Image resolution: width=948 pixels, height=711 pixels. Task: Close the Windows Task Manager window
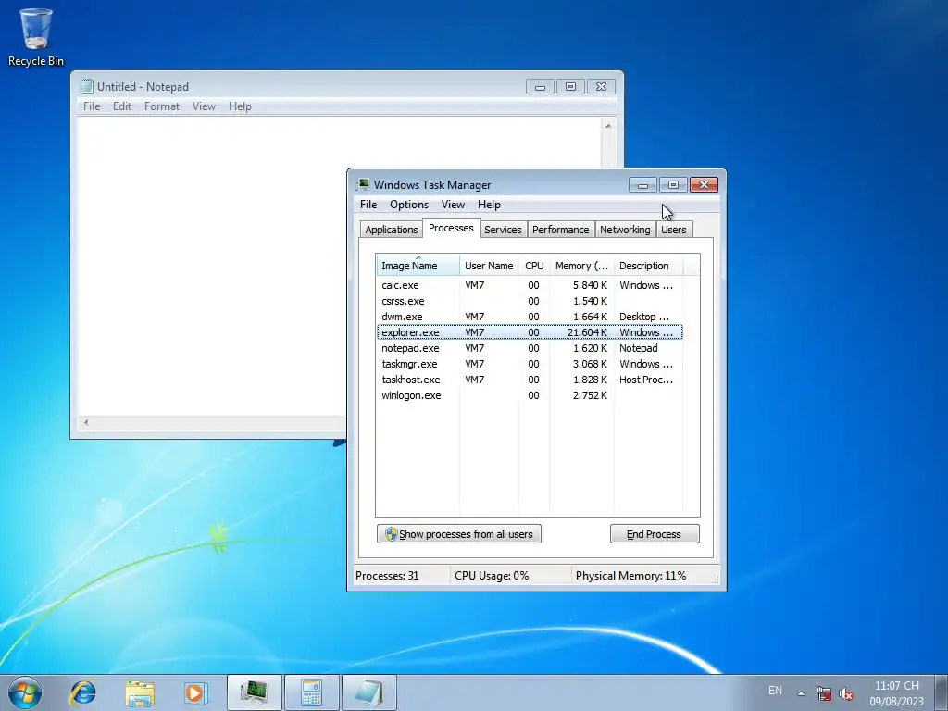704,184
